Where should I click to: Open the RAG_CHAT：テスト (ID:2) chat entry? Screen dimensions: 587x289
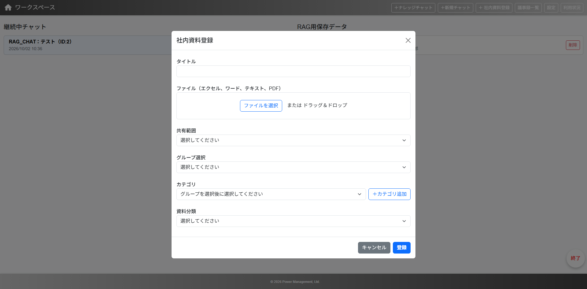[x=88, y=45]
